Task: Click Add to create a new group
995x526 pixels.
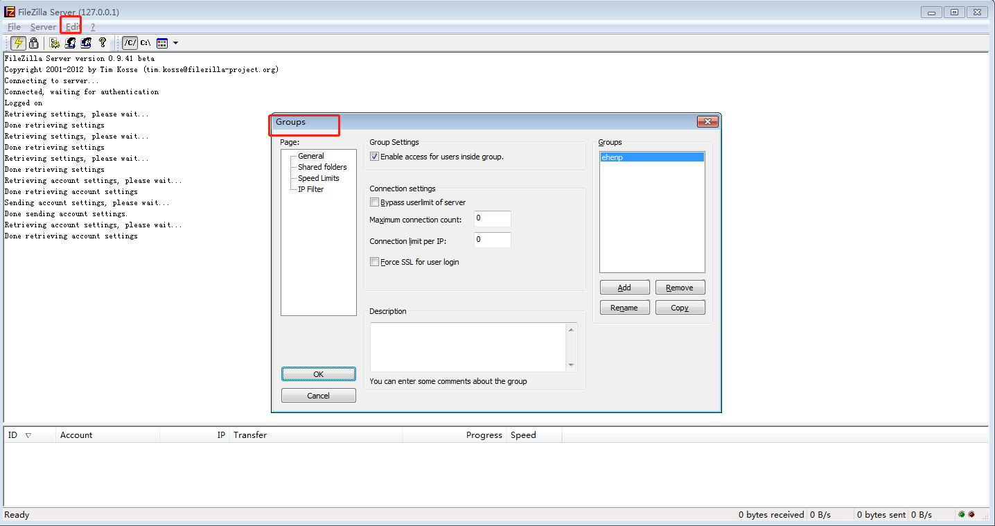Action: [624, 287]
